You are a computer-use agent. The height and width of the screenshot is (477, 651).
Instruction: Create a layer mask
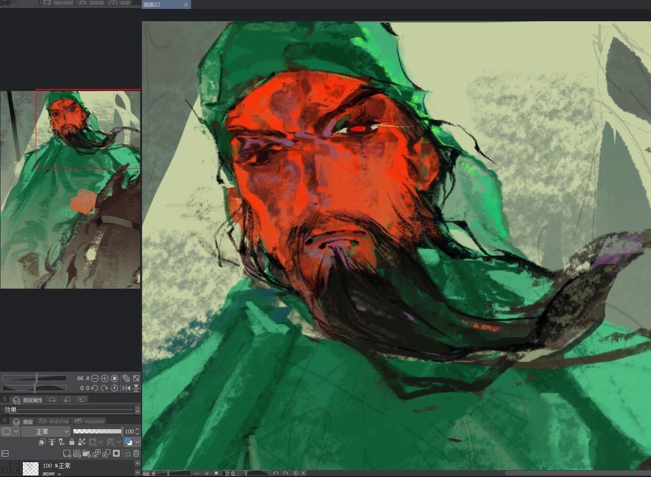tap(116, 454)
